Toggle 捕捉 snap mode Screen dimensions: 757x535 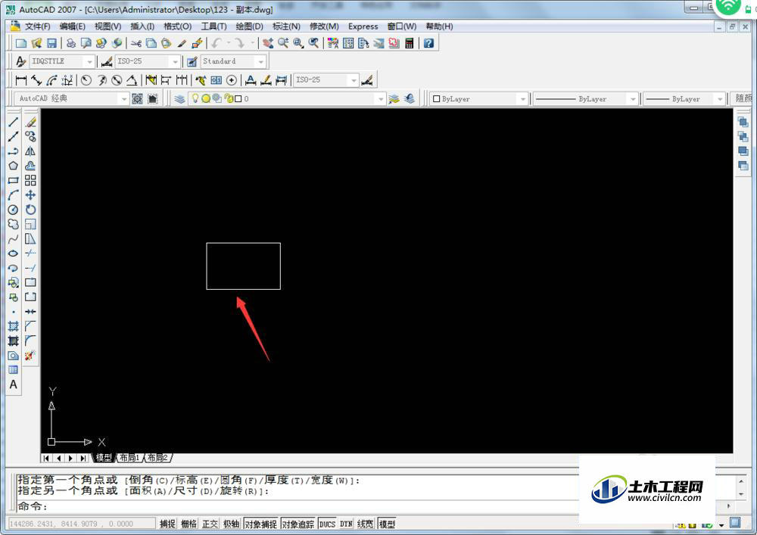tap(167, 524)
